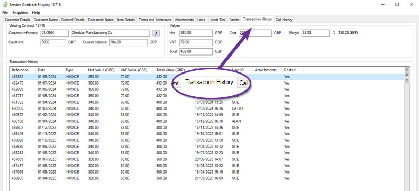Minimize the Service Contract Enquiry window

click(383, 5)
